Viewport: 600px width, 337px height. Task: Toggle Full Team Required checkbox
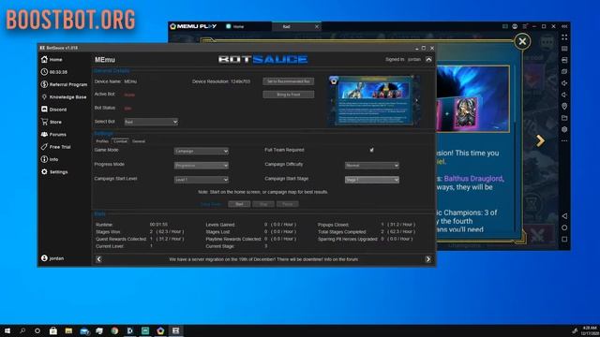[x=371, y=150]
